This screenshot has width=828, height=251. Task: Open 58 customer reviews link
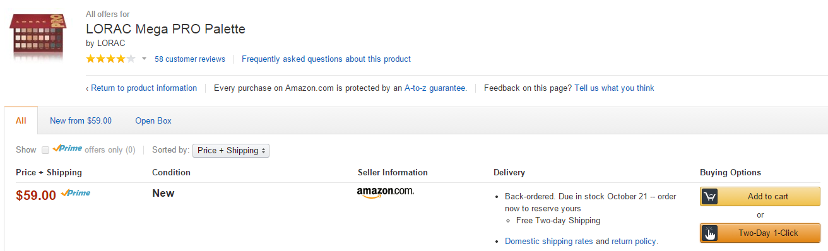190,59
